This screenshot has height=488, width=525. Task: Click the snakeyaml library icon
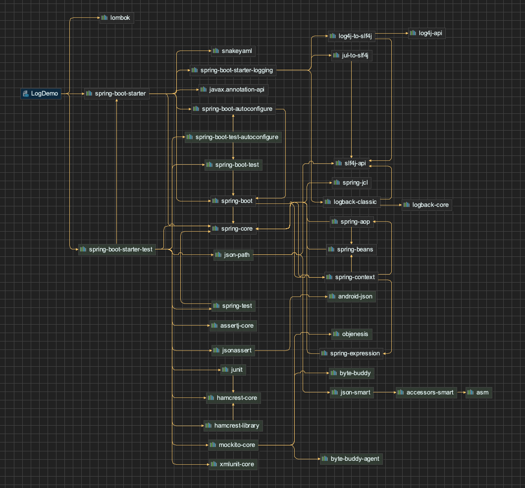pyautogui.click(x=216, y=51)
